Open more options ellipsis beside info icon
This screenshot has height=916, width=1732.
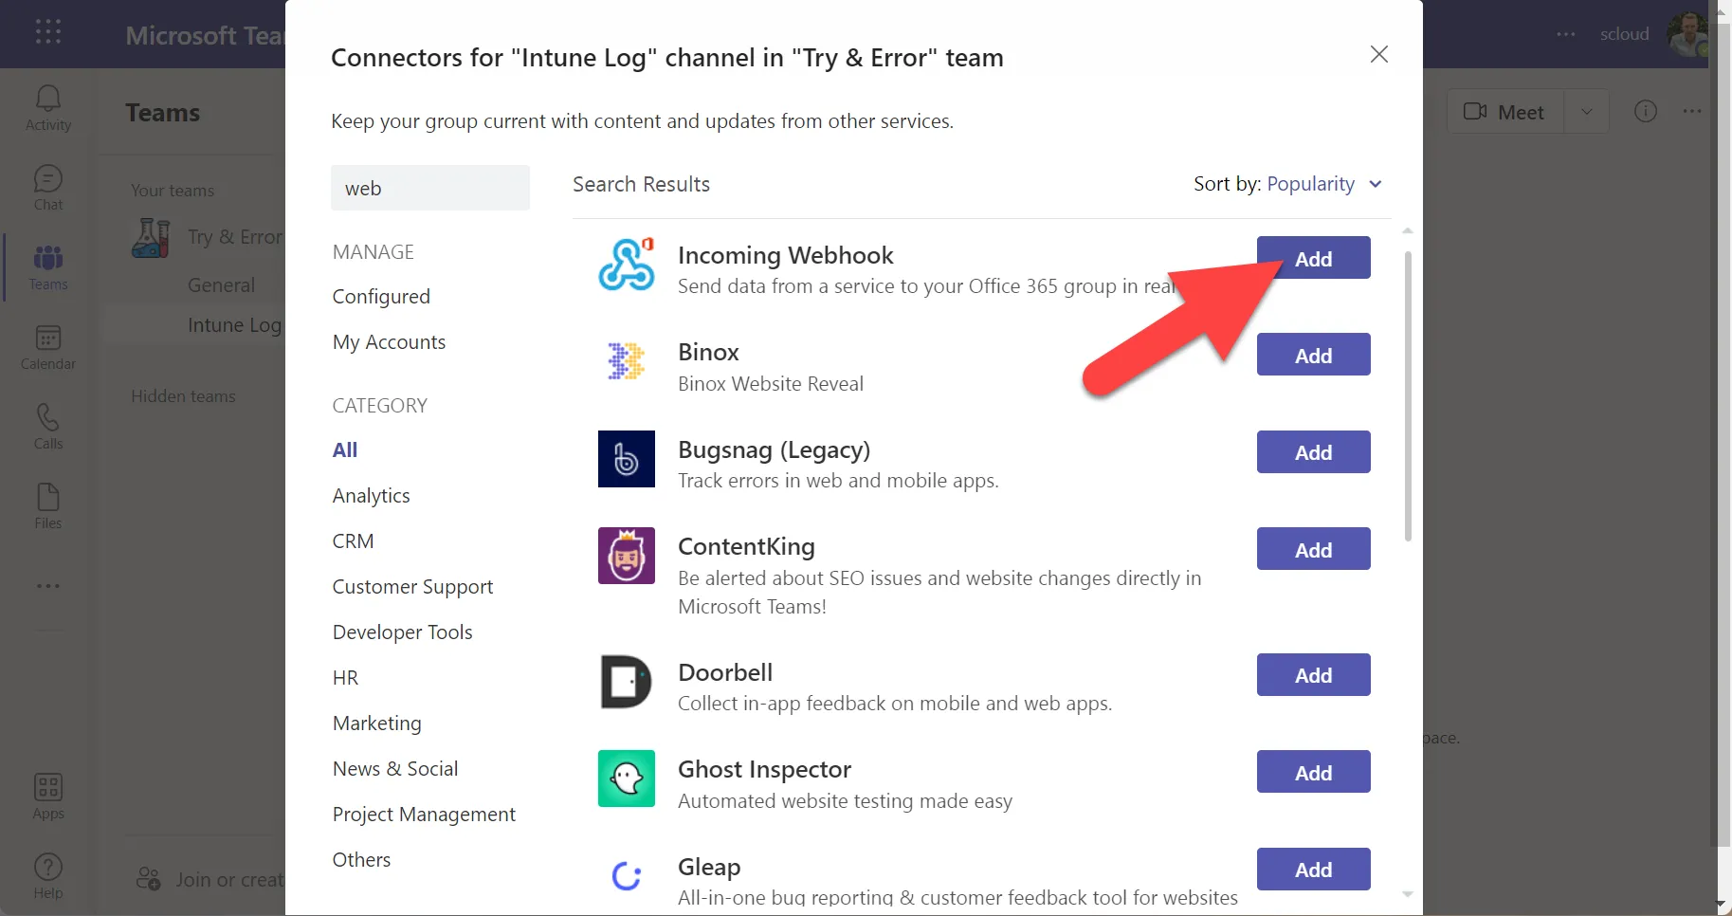[1692, 112]
